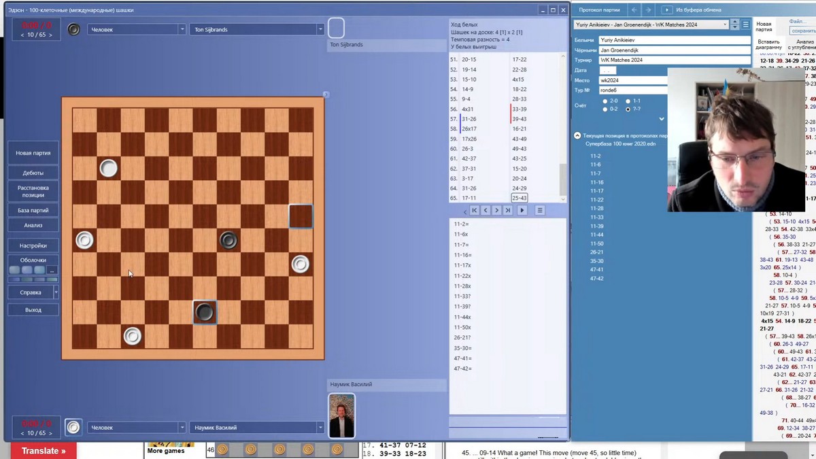Select the 1-1 score radio button
The height and width of the screenshot is (459, 816).
point(628,101)
